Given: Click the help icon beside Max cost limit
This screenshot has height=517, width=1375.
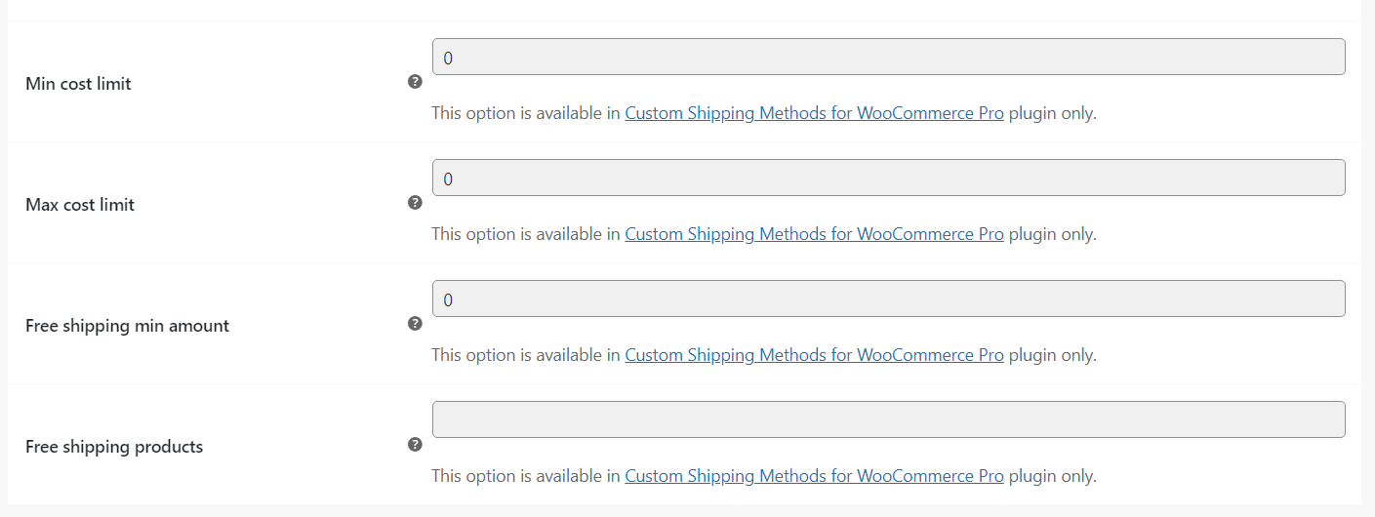Looking at the screenshot, I should pos(415,203).
